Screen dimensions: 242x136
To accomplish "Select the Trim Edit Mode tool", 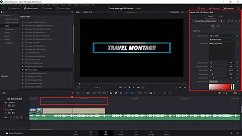I will pos(78,93).
